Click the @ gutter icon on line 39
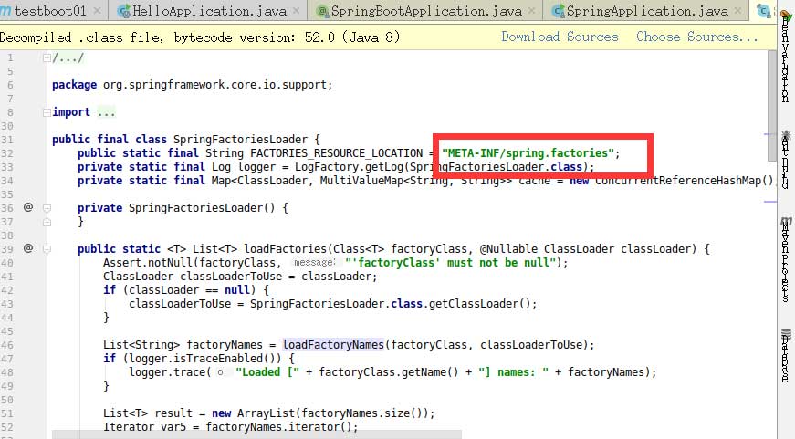Viewport: 795px width, 439px height. tap(28, 248)
